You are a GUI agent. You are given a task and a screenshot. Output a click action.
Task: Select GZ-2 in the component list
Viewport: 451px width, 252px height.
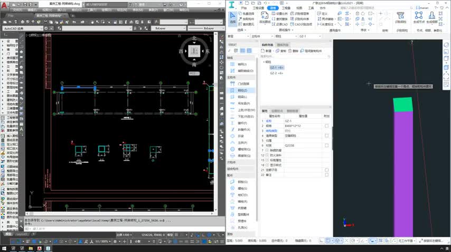[x=276, y=73]
